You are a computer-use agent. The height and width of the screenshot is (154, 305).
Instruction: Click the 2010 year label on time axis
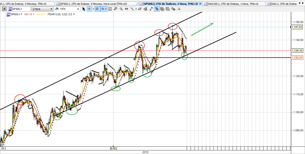click(145, 152)
